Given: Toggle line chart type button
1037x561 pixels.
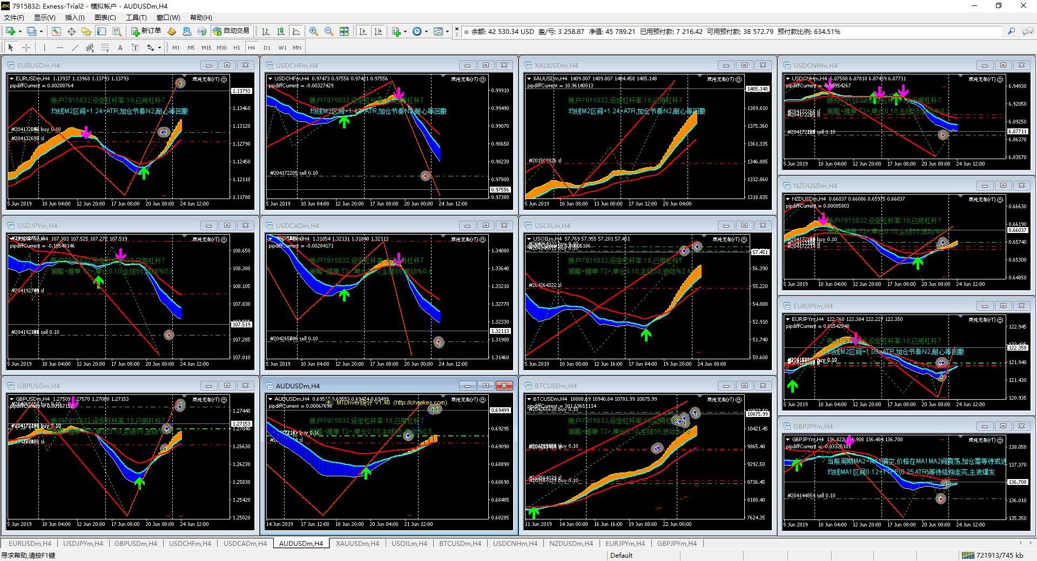Looking at the screenshot, I should coord(296,31).
